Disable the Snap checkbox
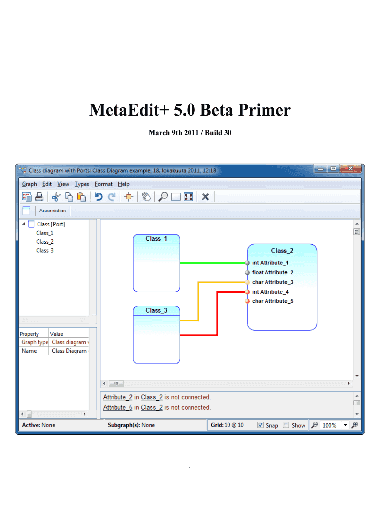380x506 pixels. [261, 425]
